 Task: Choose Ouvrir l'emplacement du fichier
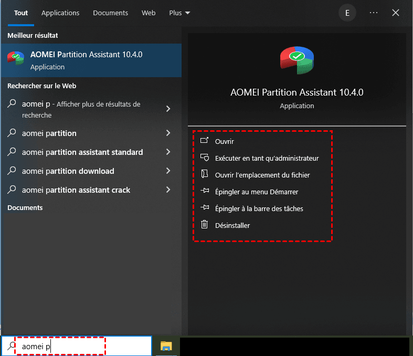[x=262, y=175]
